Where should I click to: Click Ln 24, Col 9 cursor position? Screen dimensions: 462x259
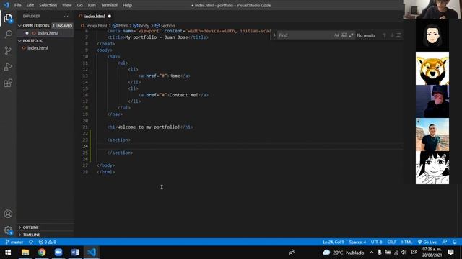[334, 242]
